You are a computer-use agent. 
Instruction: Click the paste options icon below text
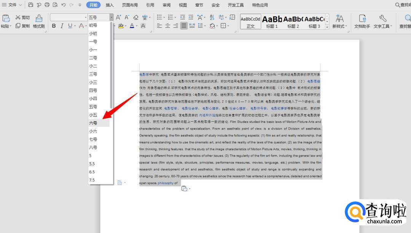[x=185, y=189]
